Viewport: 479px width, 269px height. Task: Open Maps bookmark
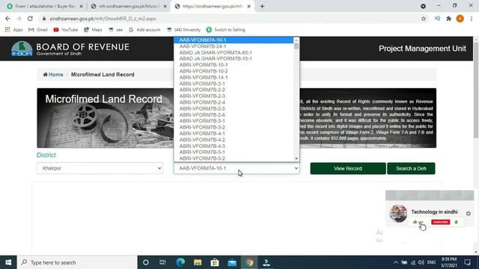tap(93, 30)
